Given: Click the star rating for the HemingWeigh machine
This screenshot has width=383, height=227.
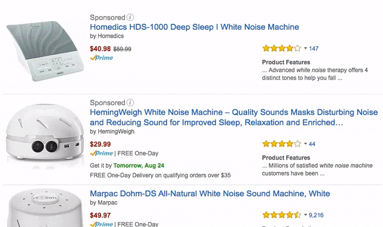Looking at the screenshot, I should pyautogui.click(x=282, y=144).
